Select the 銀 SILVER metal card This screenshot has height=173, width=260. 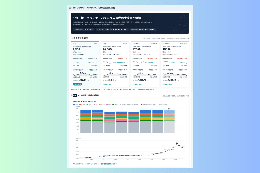pyautogui.click(x=115, y=64)
